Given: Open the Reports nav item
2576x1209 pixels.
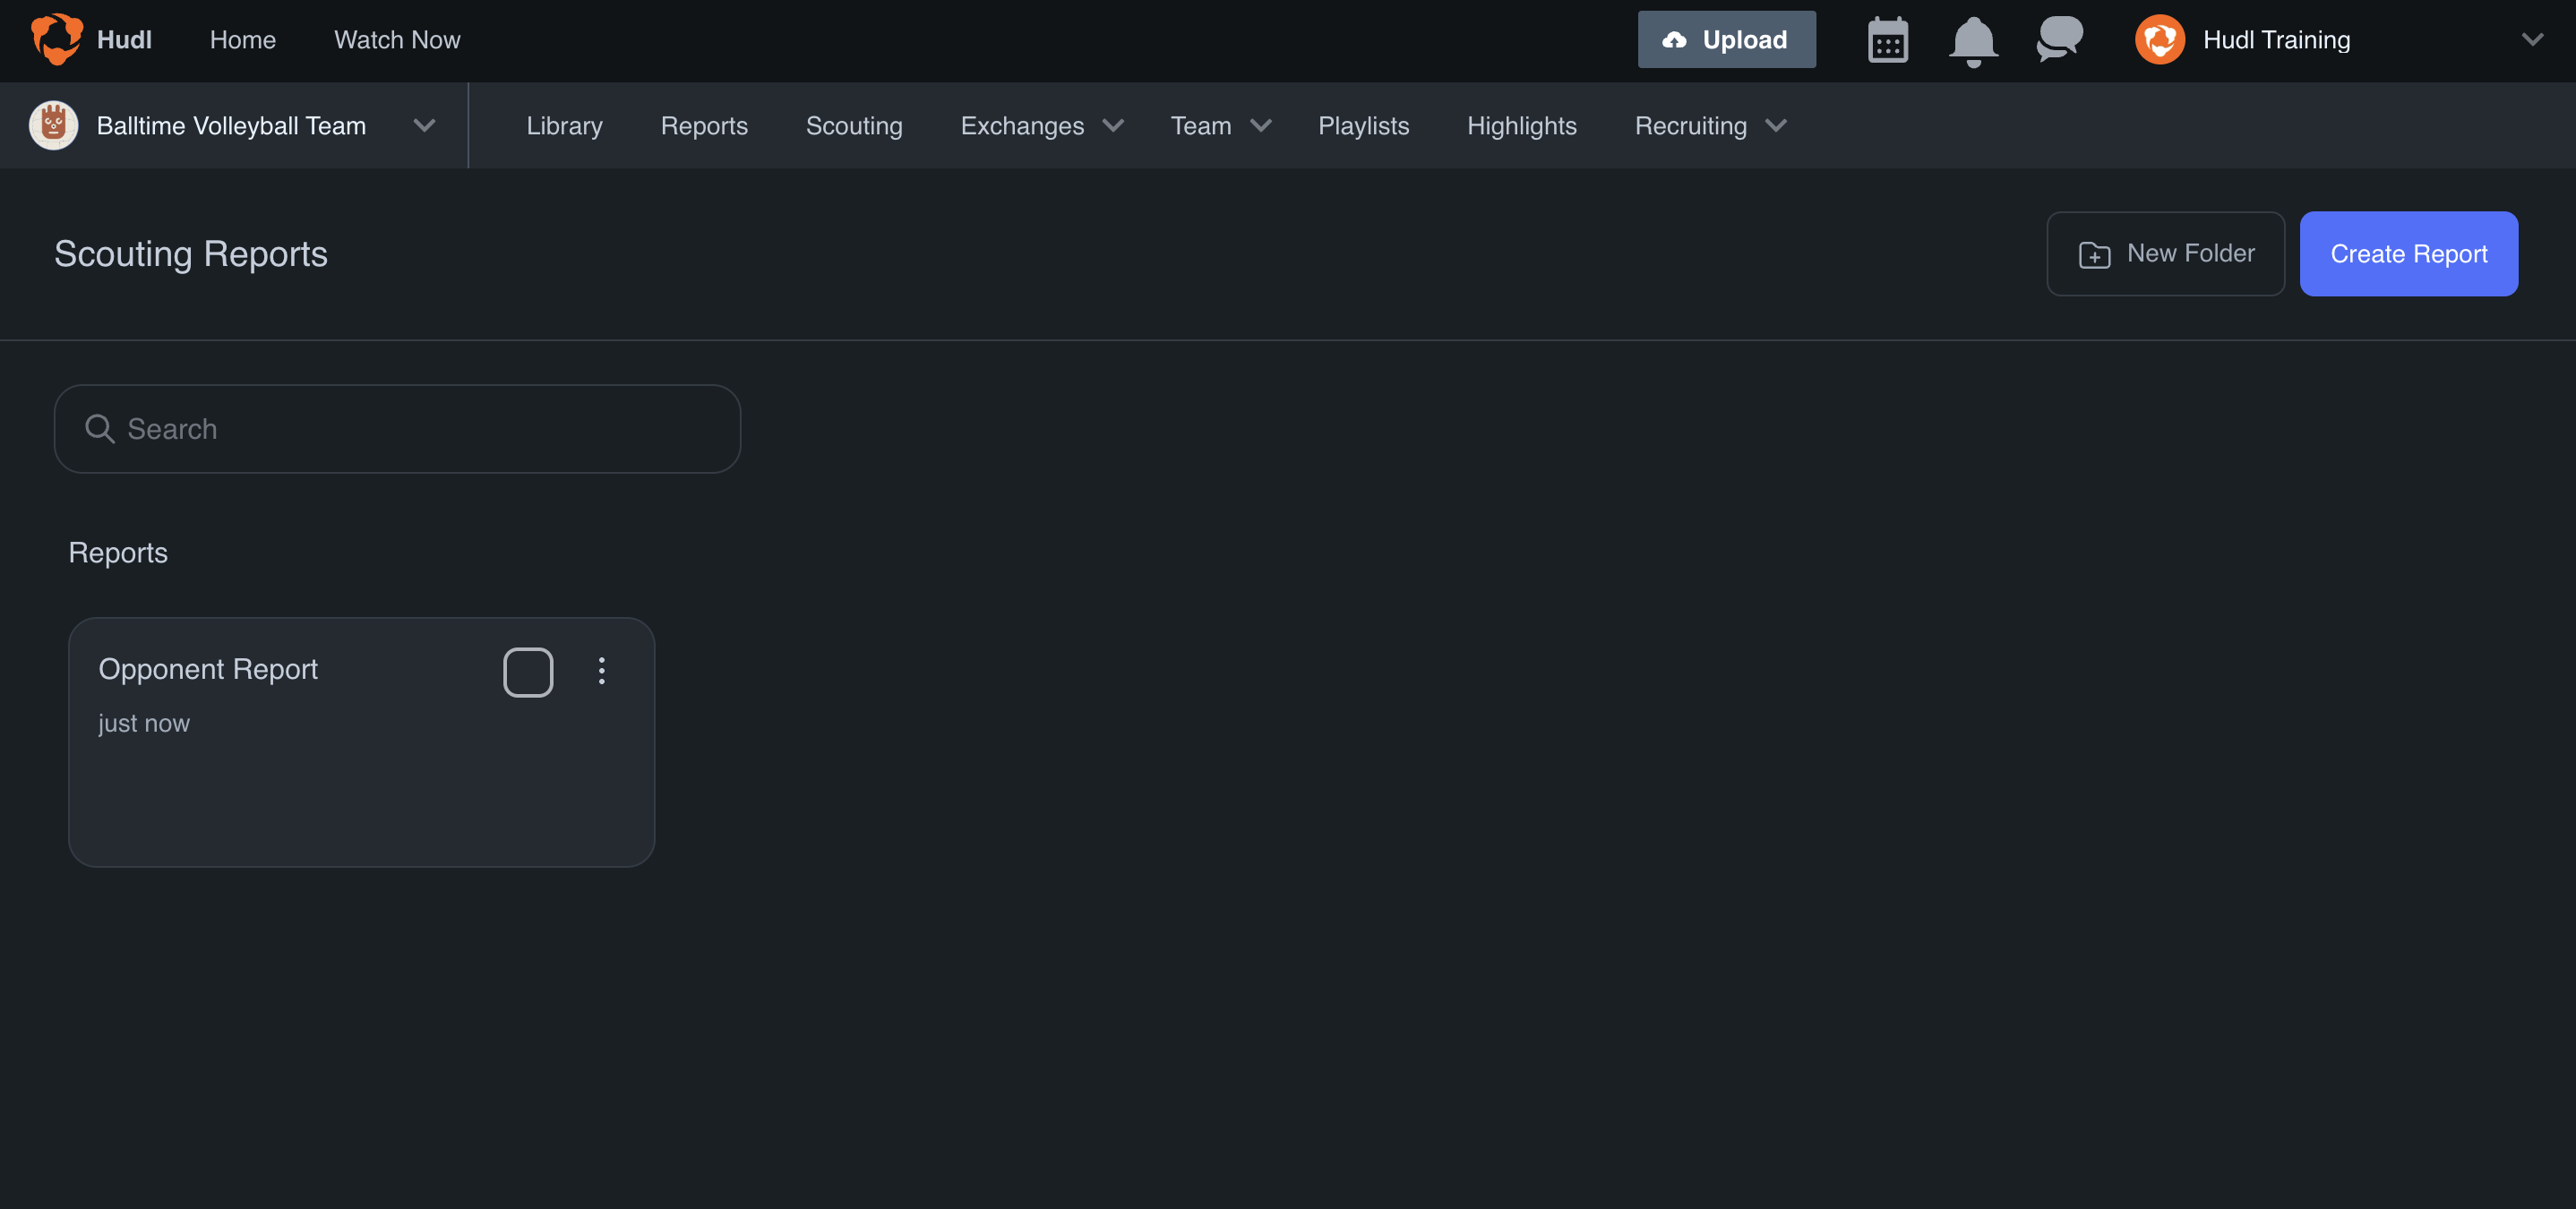Looking at the screenshot, I should coord(704,126).
